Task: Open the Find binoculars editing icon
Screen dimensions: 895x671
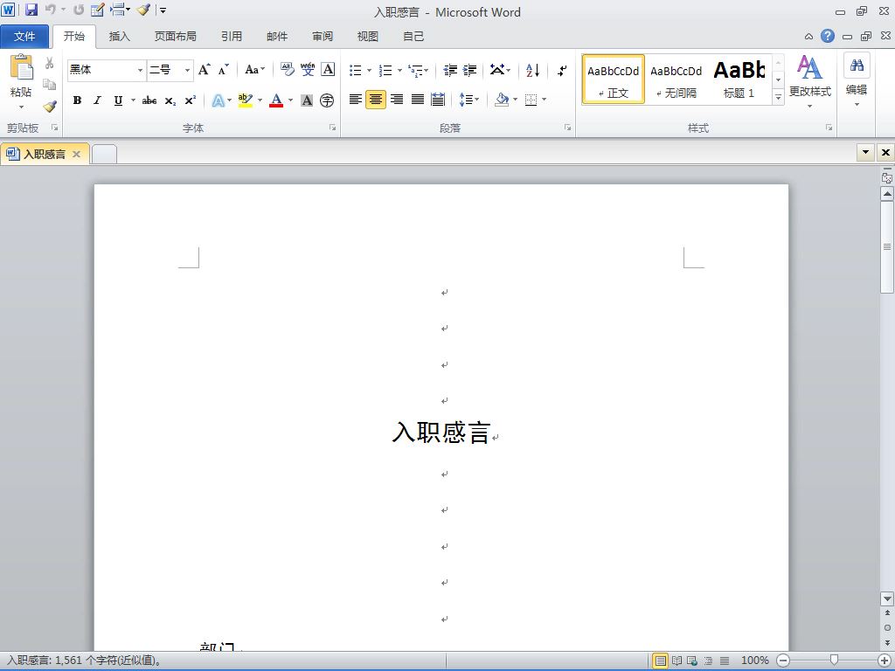Action: click(857, 65)
